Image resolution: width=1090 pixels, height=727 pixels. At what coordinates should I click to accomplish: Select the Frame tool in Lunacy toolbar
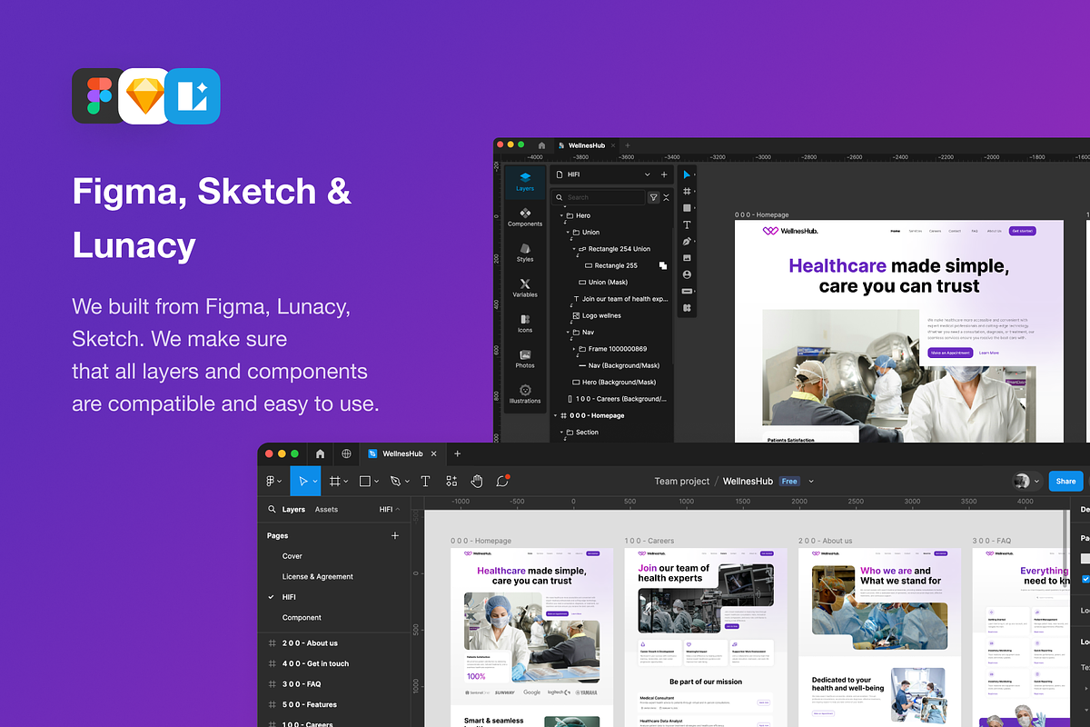pyautogui.click(x=688, y=191)
